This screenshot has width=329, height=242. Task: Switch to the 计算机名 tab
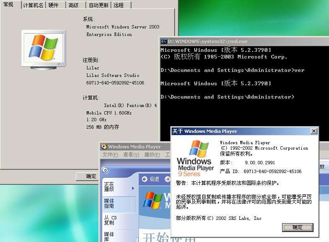point(33,5)
